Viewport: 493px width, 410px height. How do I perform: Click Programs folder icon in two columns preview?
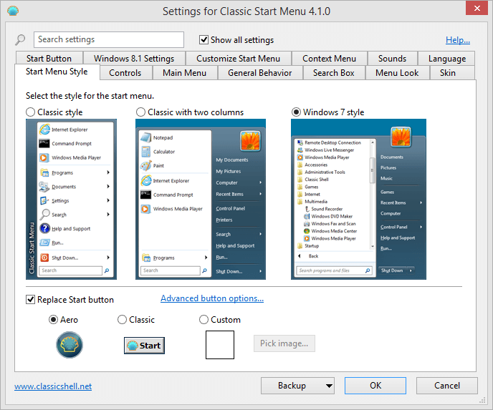click(x=146, y=258)
